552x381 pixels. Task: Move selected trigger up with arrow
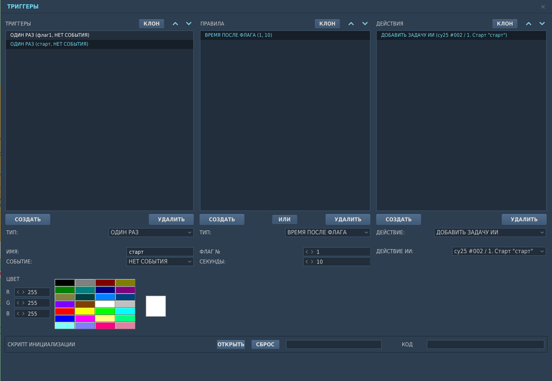pos(175,24)
